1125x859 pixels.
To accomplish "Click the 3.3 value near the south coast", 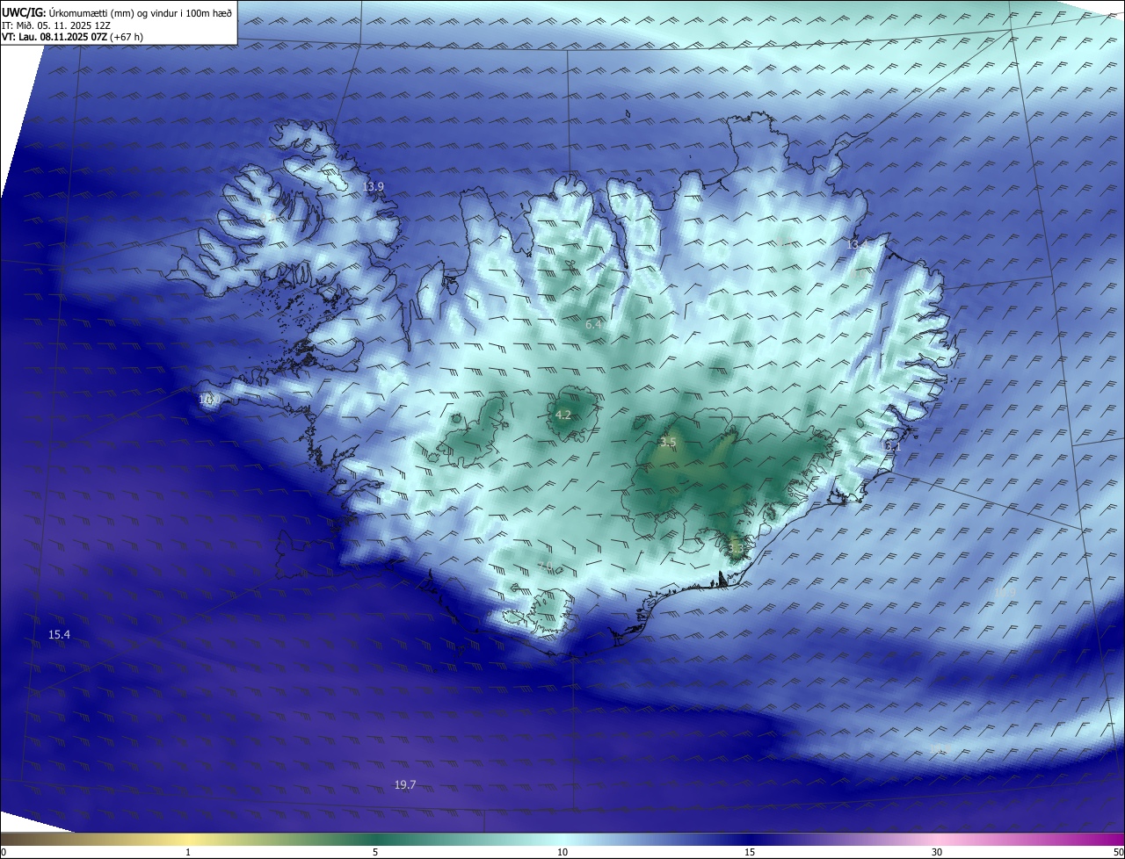I will (736, 549).
